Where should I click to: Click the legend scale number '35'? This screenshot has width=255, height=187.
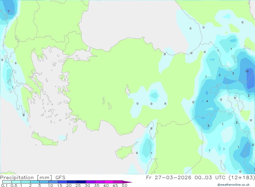click(97, 185)
